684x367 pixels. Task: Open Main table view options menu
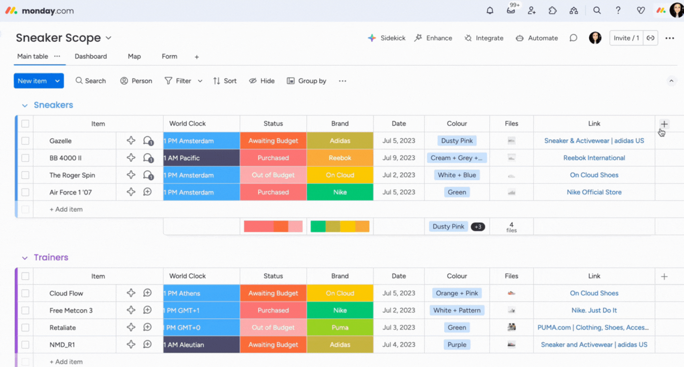57,57
